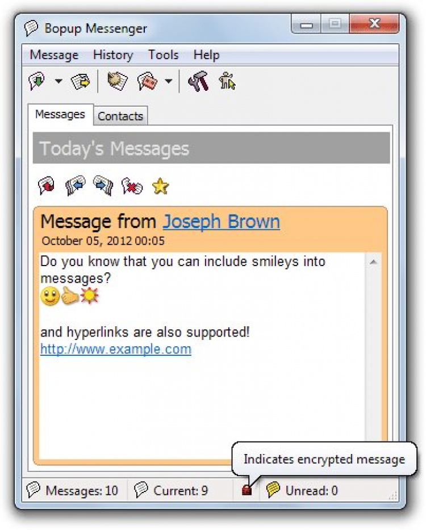Click the message scrollbar up arrow
Screen dimensions: 426x530
(x=373, y=262)
